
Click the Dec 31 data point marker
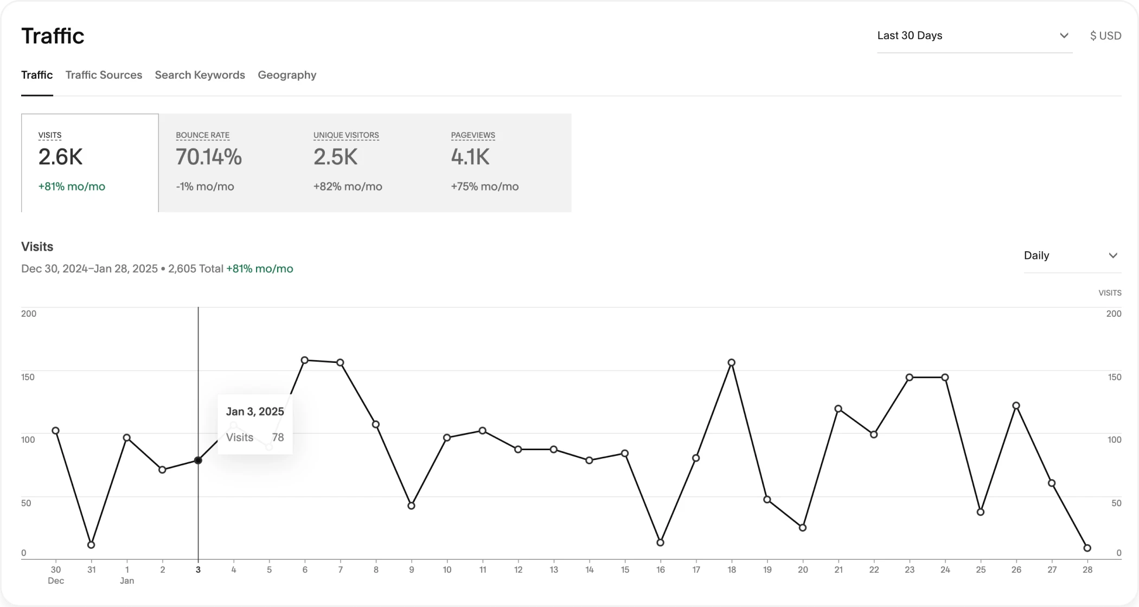tap(91, 545)
